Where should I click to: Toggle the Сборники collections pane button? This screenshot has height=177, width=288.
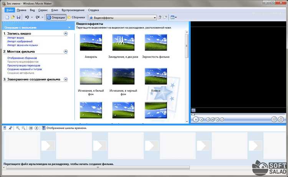coord(76,17)
